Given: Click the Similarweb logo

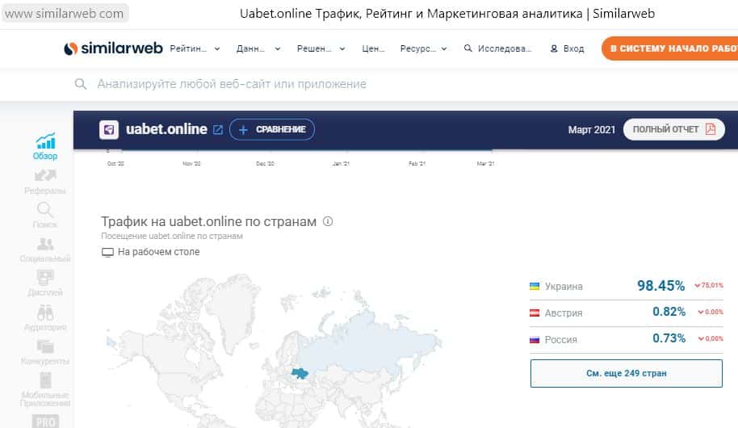Looking at the screenshot, I should pyautogui.click(x=113, y=48).
